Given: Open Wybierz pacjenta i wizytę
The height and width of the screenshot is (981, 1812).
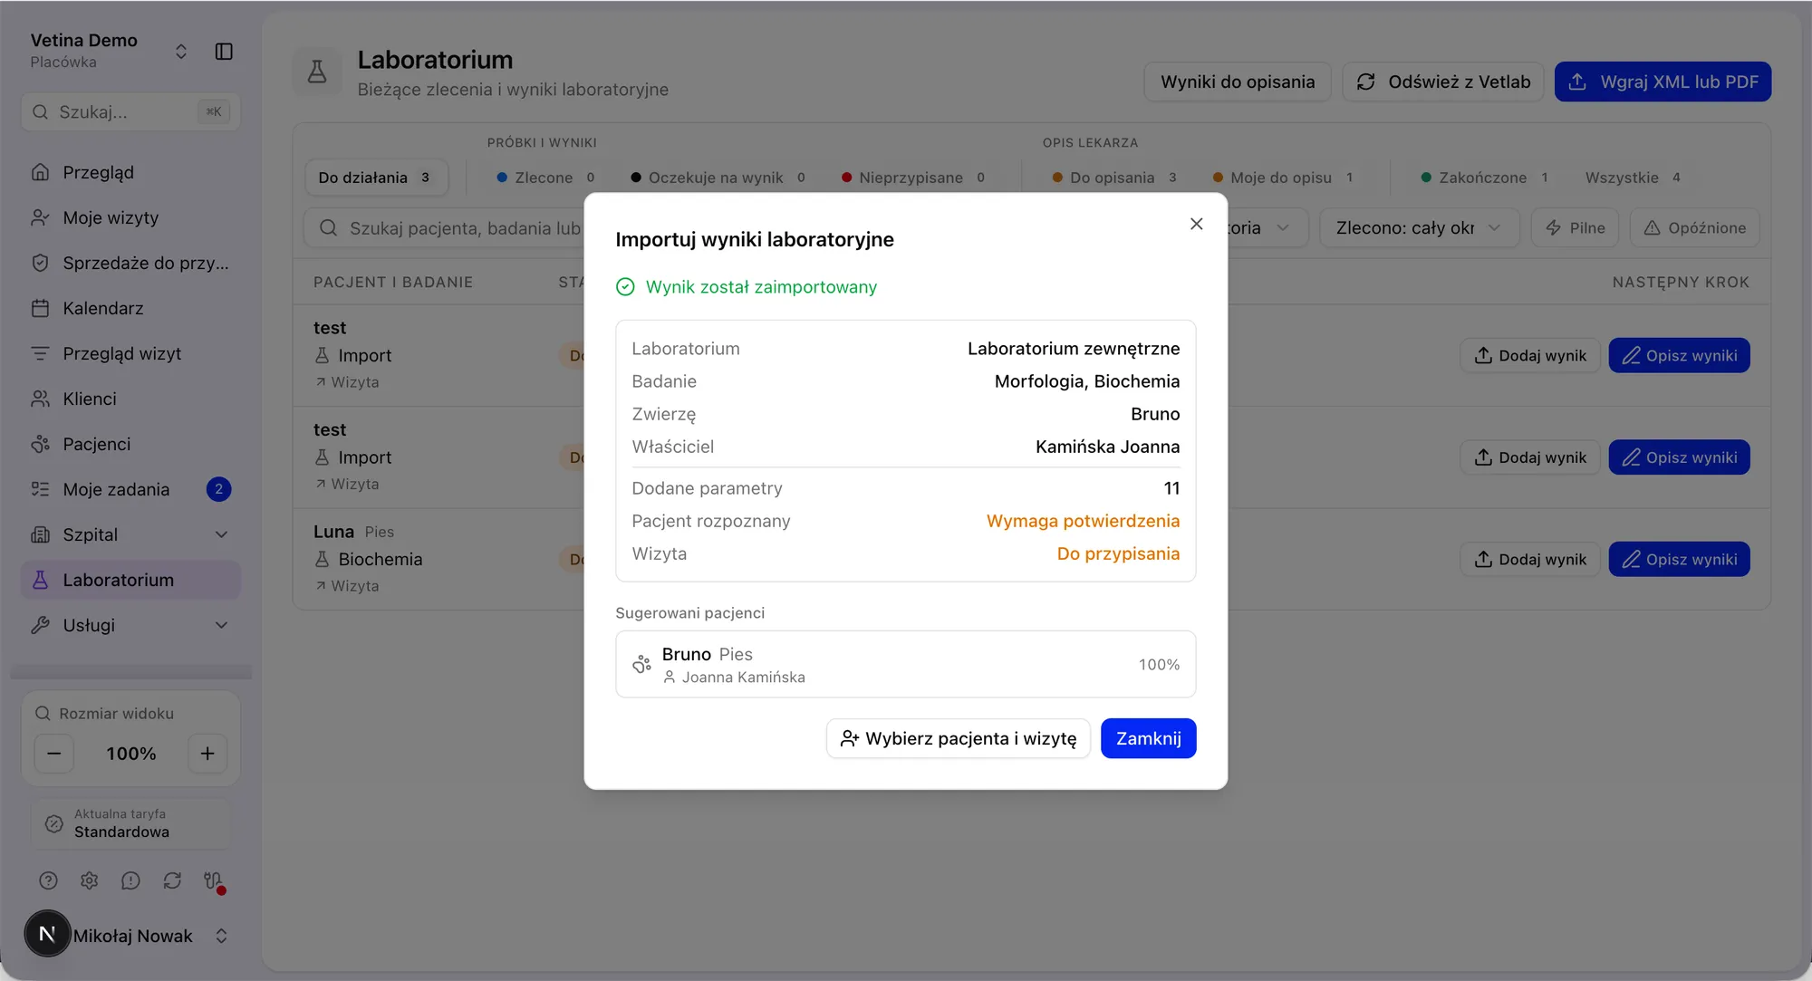Looking at the screenshot, I should (x=958, y=738).
